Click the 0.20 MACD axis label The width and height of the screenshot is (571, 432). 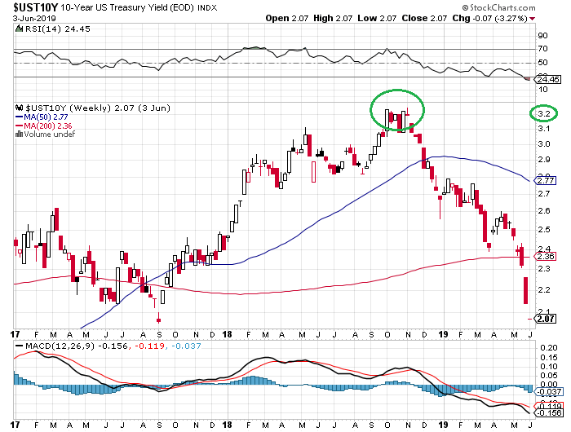(548, 348)
